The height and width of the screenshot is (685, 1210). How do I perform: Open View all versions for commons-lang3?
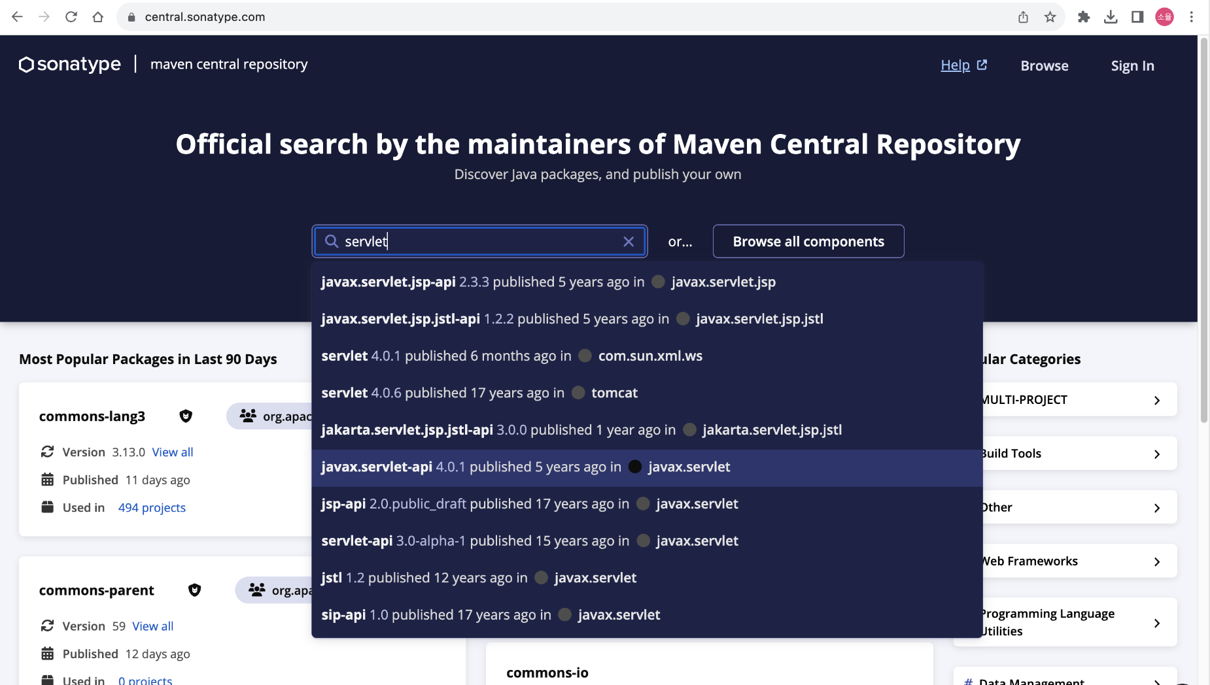(x=173, y=452)
